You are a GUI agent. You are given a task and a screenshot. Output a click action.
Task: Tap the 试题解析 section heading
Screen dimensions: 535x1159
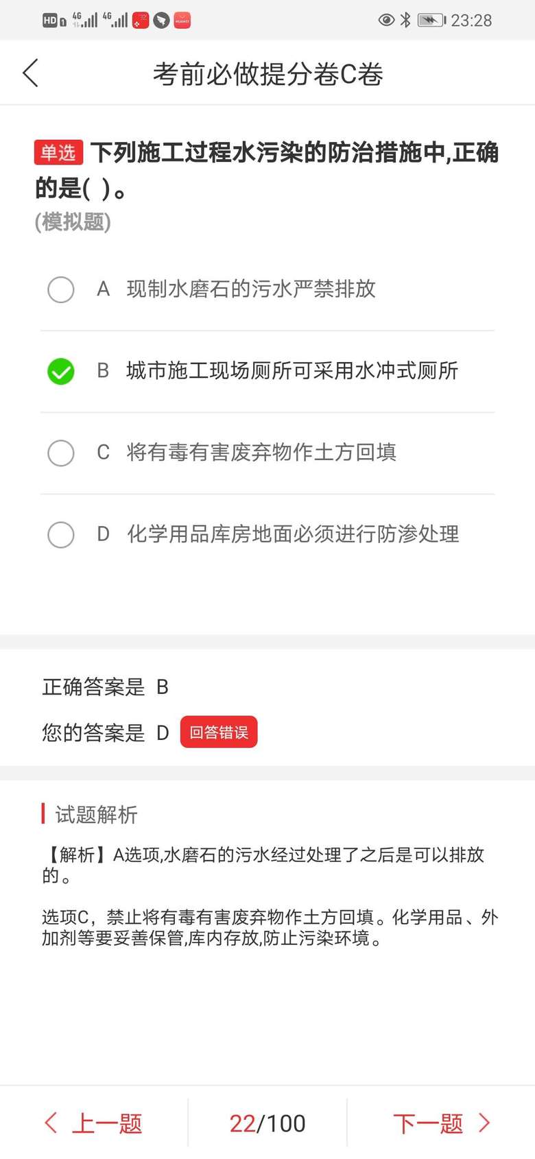(x=96, y=814)
